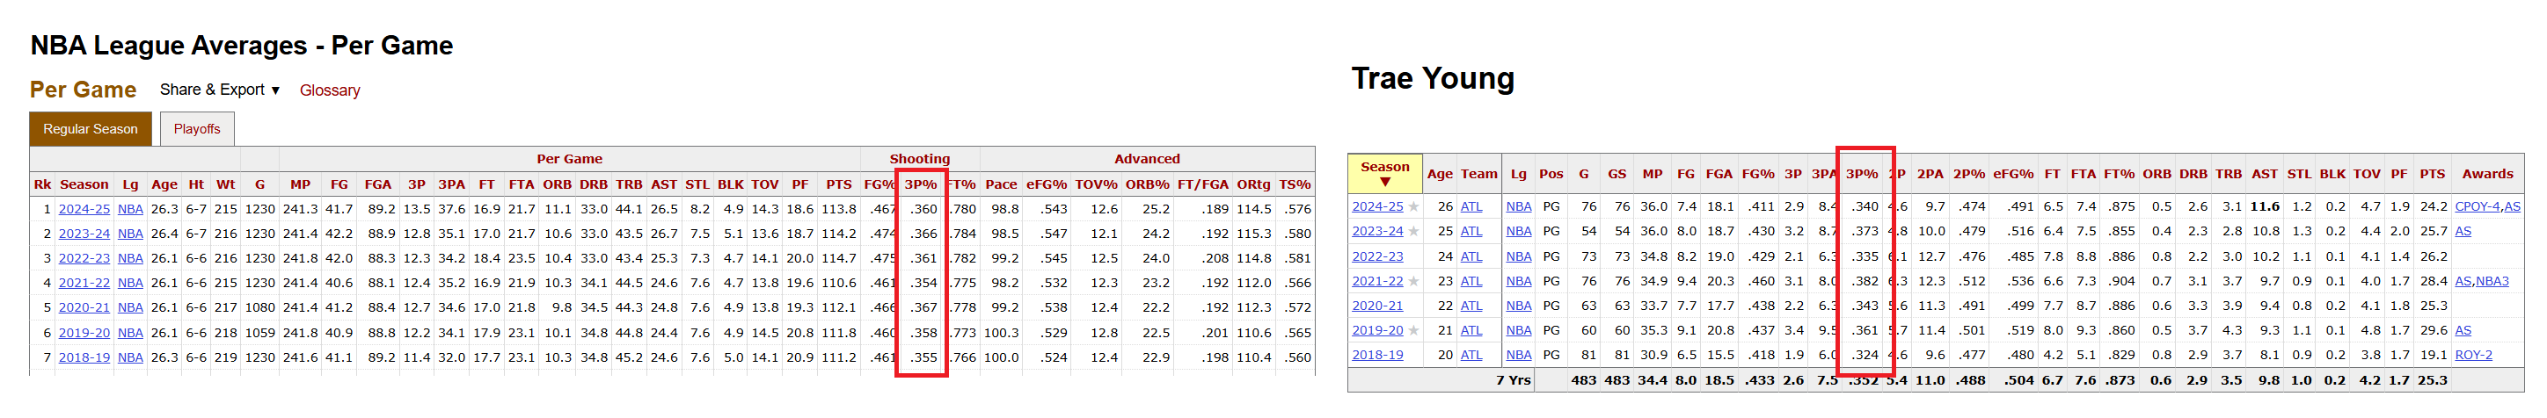Open the CPOY-4 award link
The width and height of the screenshot is (2547, 418).
[x=2477, y=206]
